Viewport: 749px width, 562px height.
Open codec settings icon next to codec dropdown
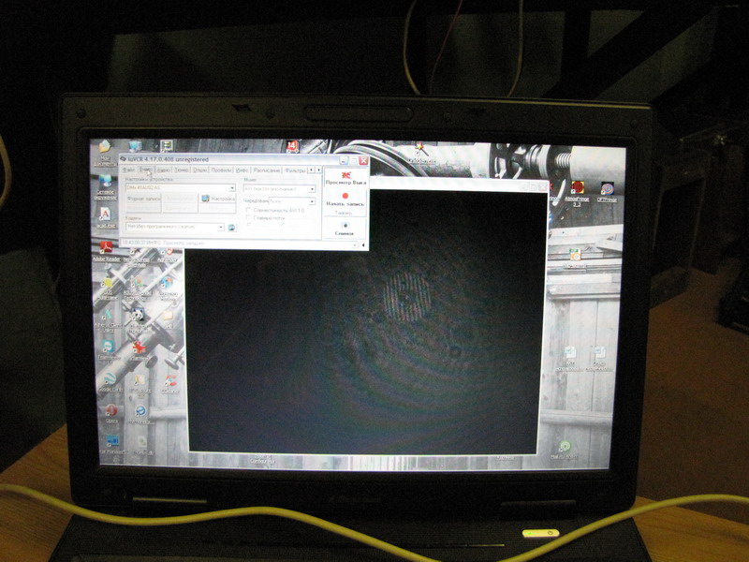[x=231, y=228]
